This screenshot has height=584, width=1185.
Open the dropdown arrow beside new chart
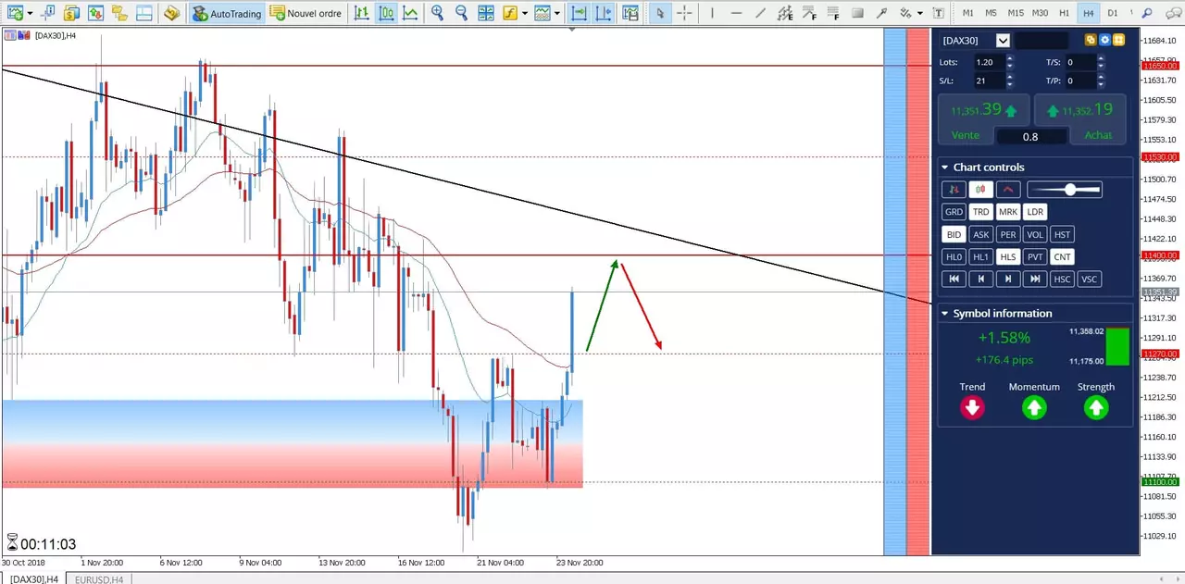point(29,13)
